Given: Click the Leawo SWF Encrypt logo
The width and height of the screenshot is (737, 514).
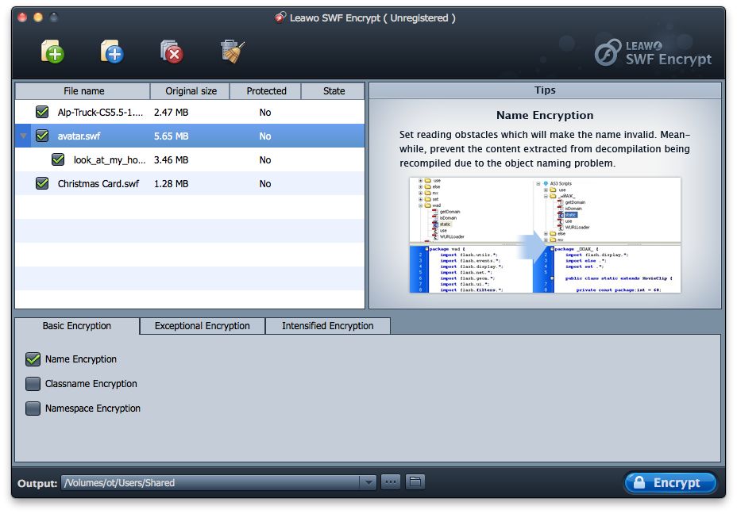Looking at the screenshot, I should 653,53.
